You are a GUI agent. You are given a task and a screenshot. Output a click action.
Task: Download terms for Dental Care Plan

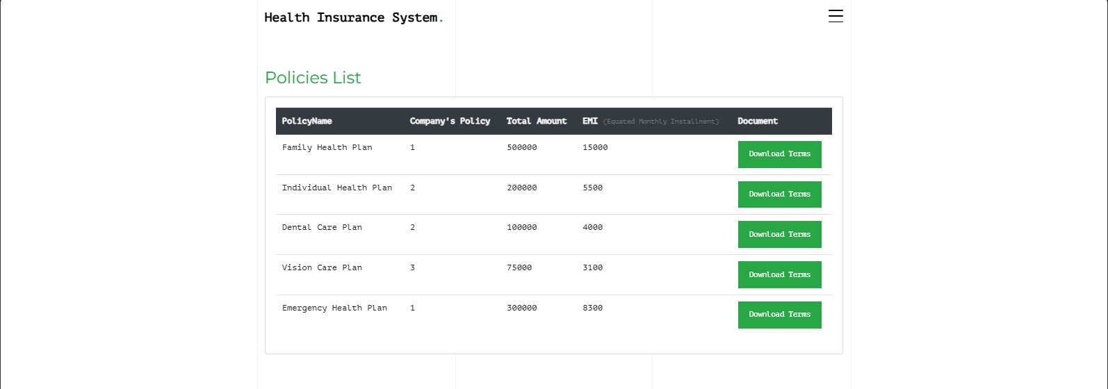[x=779, y=235]
